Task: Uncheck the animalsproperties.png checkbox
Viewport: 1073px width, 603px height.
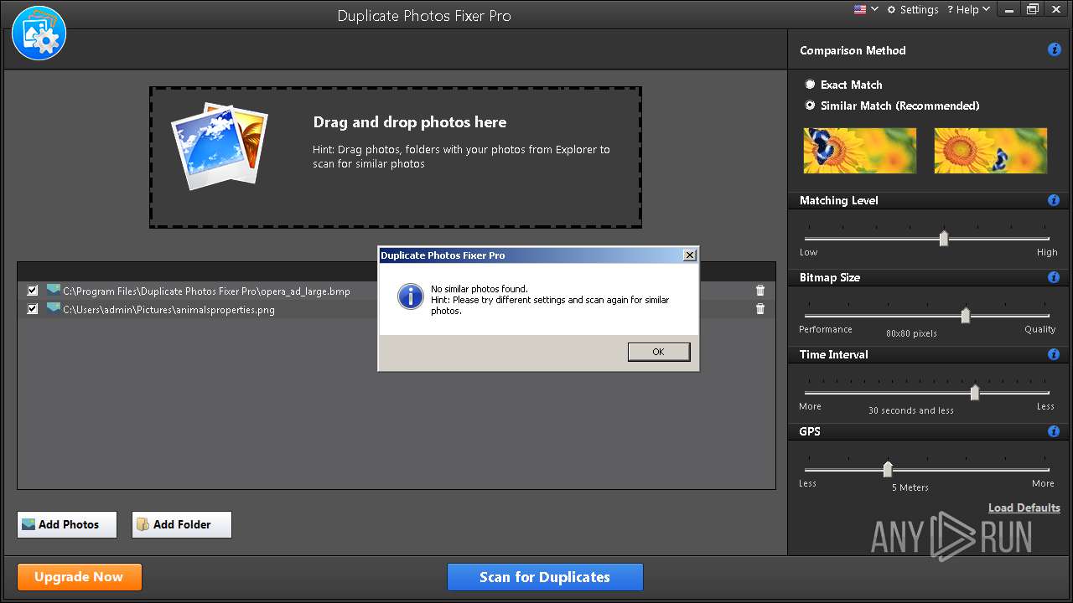Action: point(33,309)
